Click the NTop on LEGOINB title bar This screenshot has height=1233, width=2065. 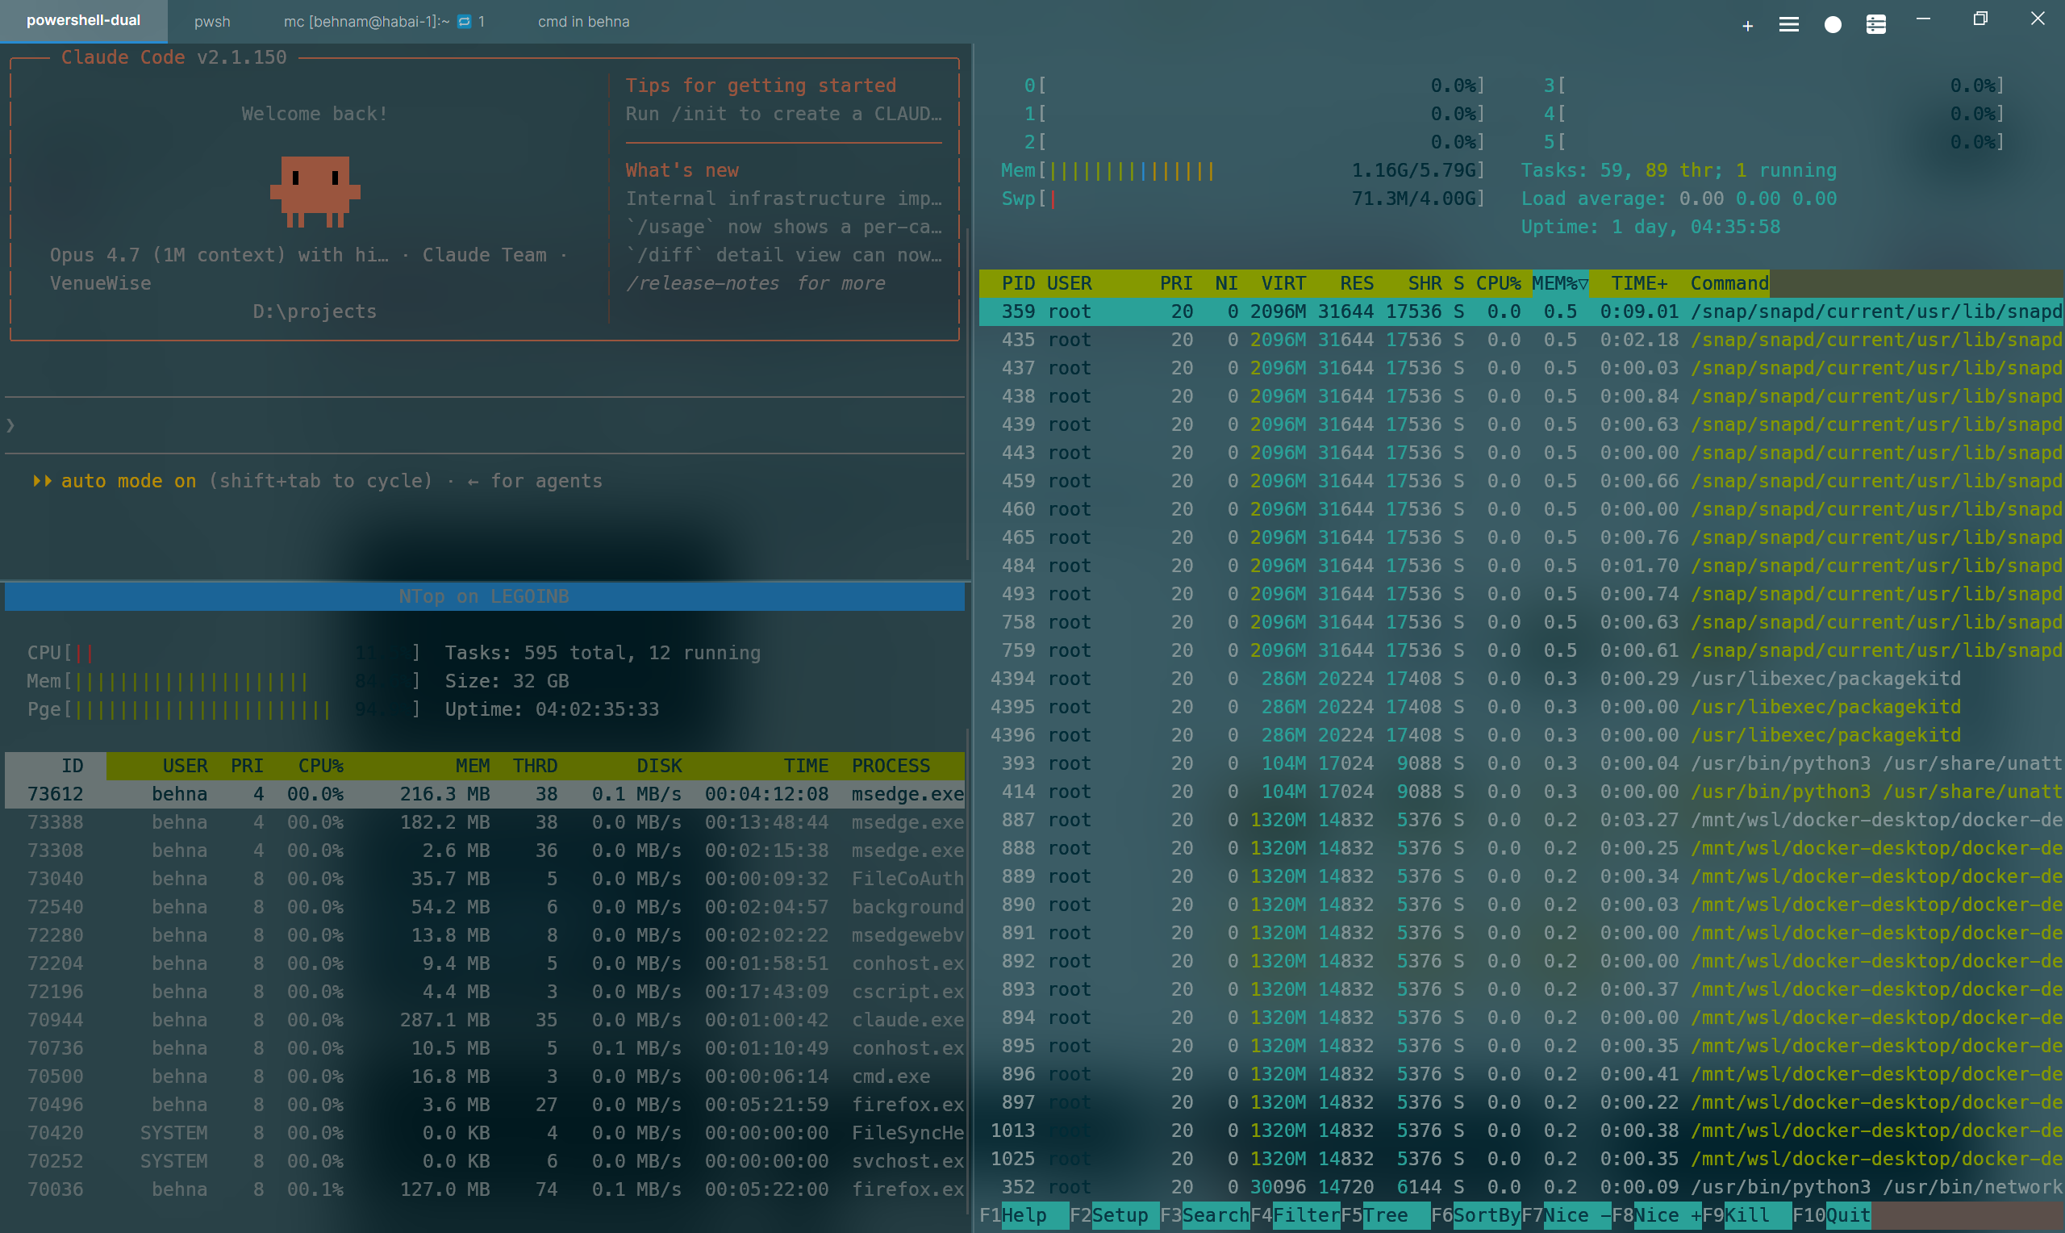(485, 596)
